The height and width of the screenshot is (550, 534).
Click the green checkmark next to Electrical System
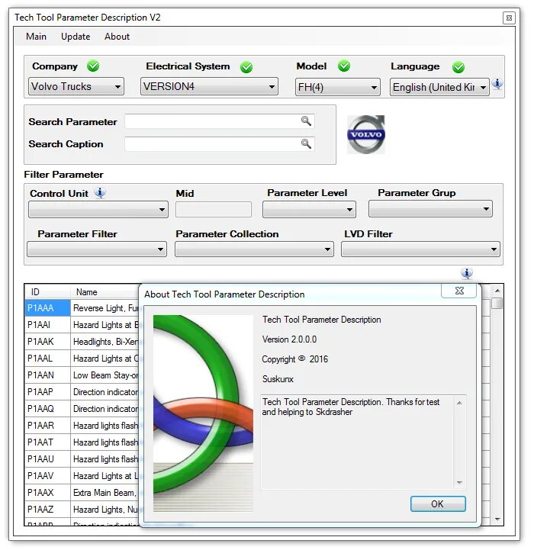coord(246,66)
